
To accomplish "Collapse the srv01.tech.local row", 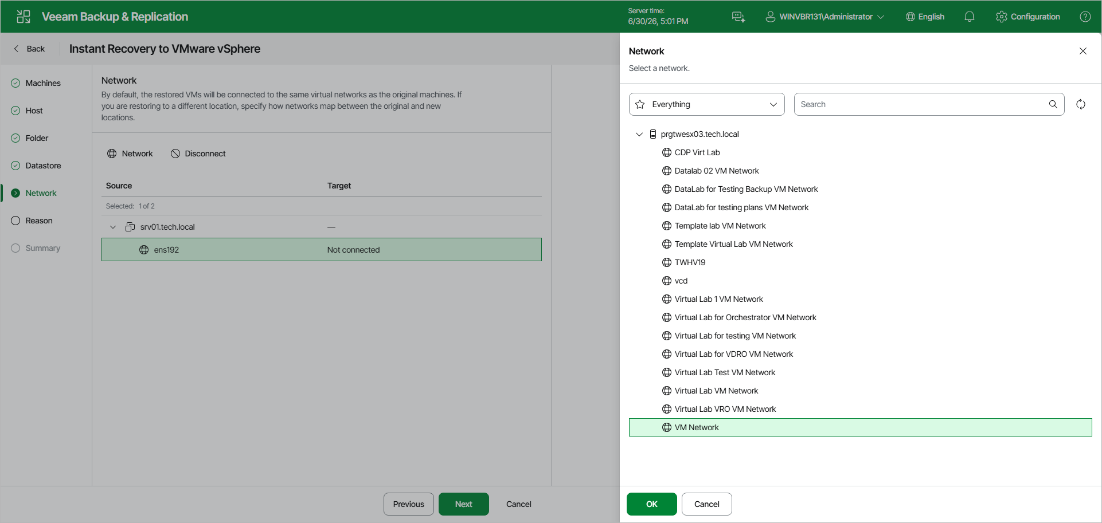I will [113, 227].
